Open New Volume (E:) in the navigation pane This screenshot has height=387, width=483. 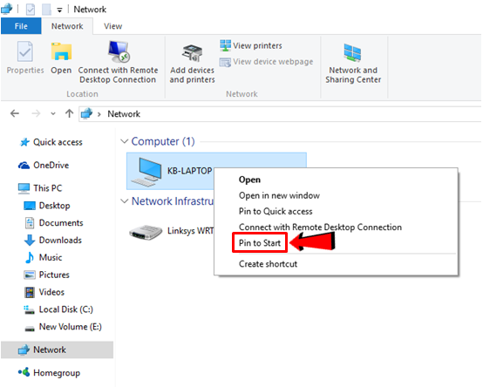pos(63,327)
